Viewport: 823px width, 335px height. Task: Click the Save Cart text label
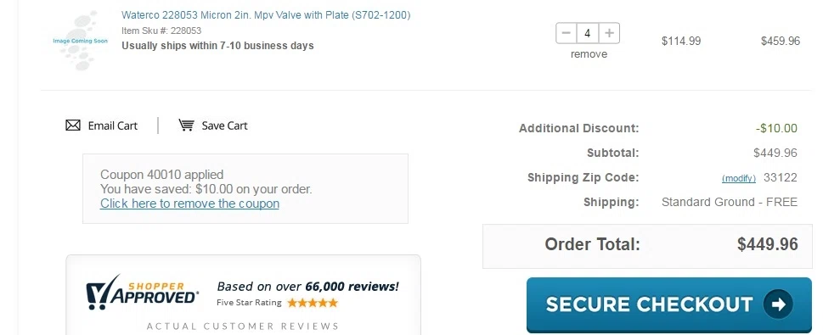(224, 126)
